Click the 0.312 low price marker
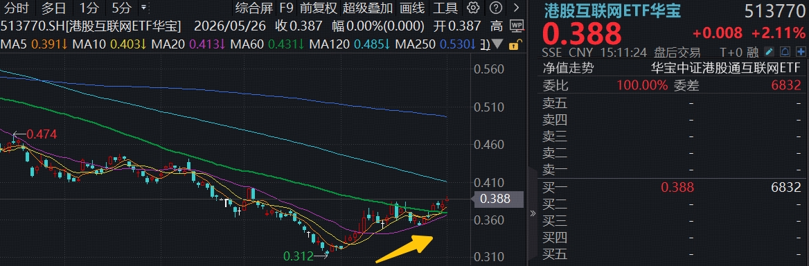Image resolution: width=809 pixels, height=266 pixels. (x=299, y=256)
